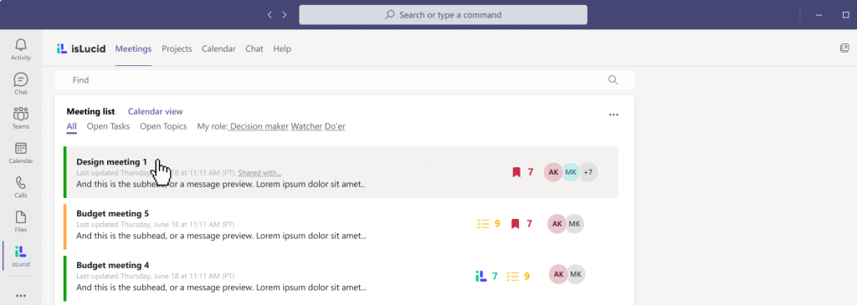Open the Teams sidebar icon
Image resolution: width=857 pixels, height=305 pixels.
point(21,118)
